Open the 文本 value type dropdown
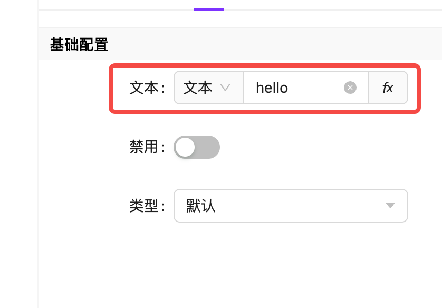Image resolution: width=442 pixels, height=308 pixels. tap(209, 88)
